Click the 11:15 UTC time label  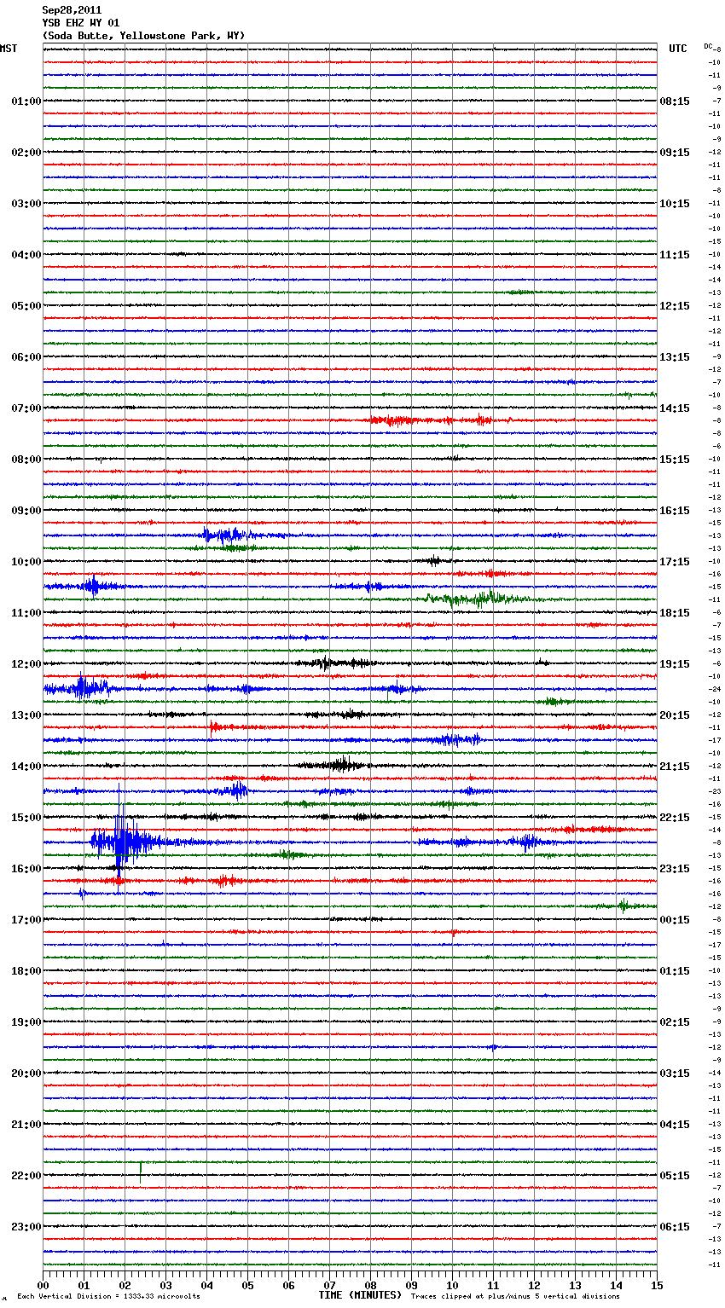tap(675, 255)
